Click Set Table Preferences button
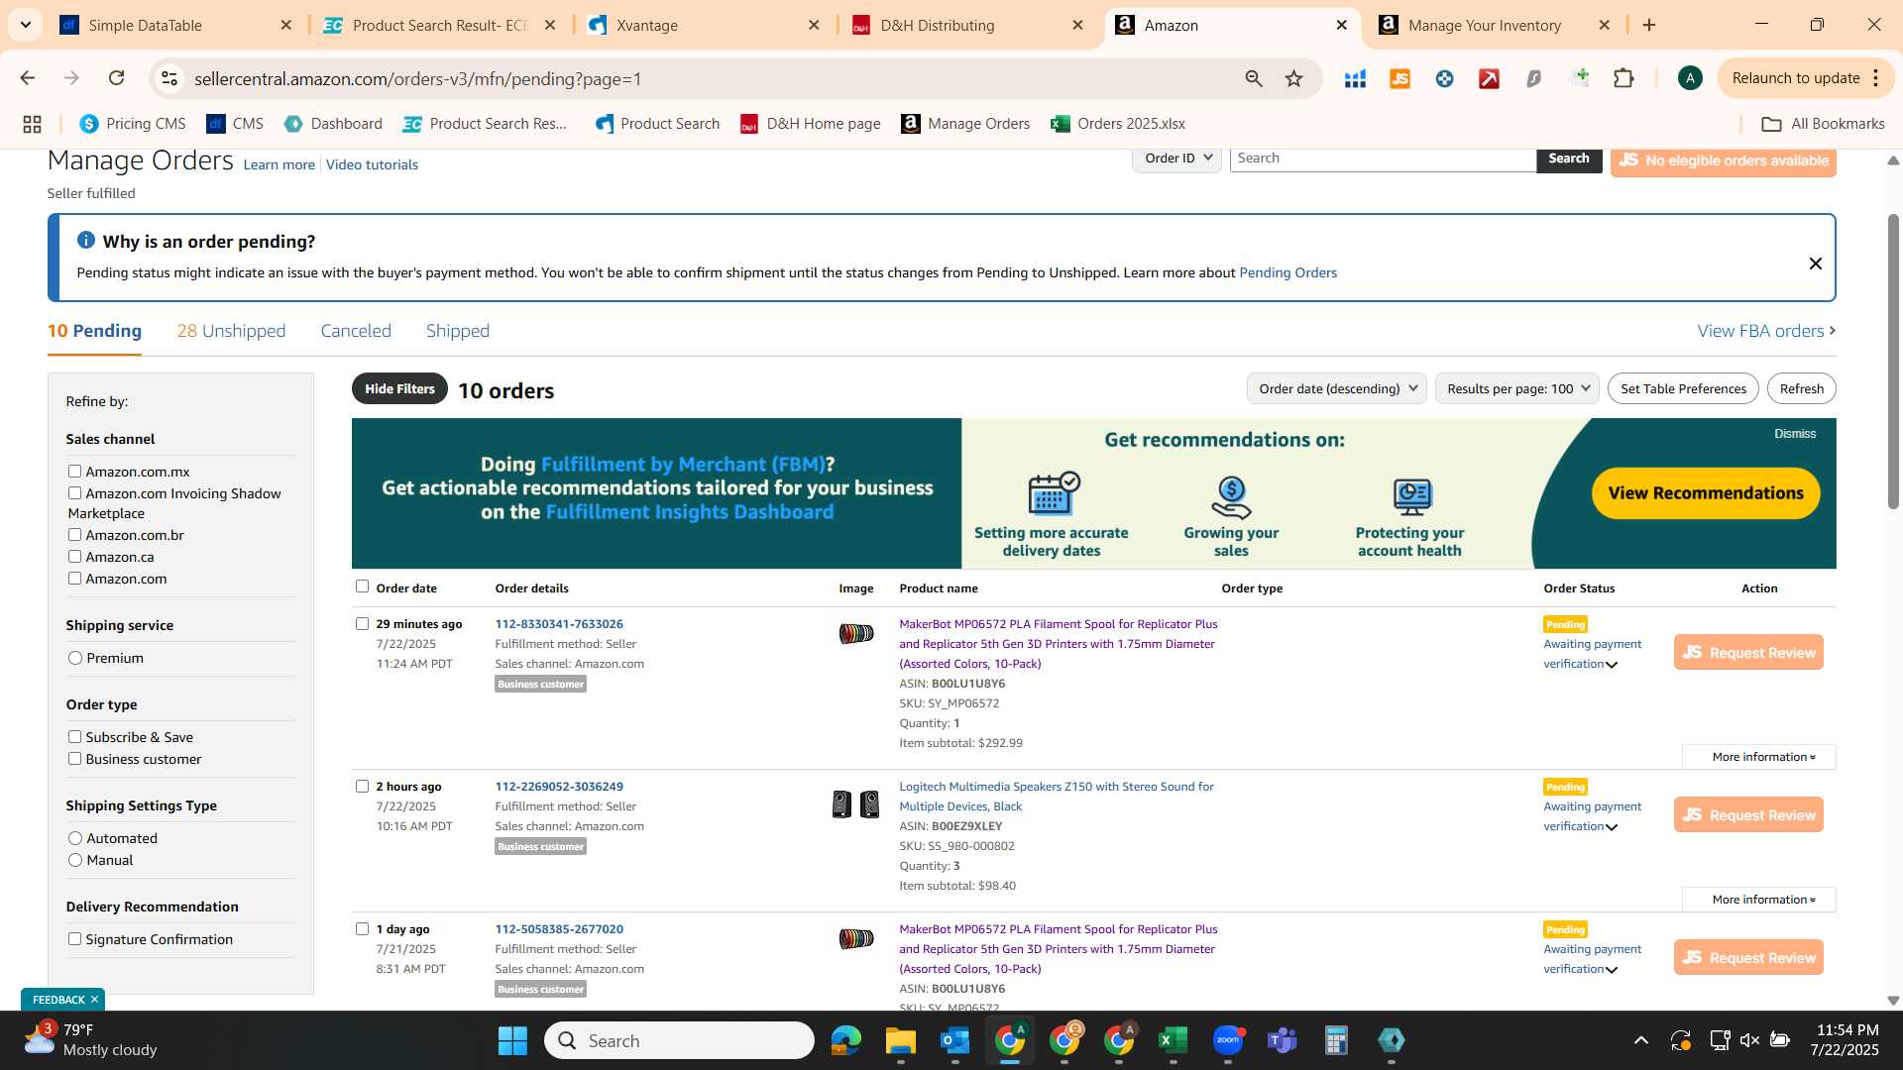1903x1070 pixels. coord(1683,388)
